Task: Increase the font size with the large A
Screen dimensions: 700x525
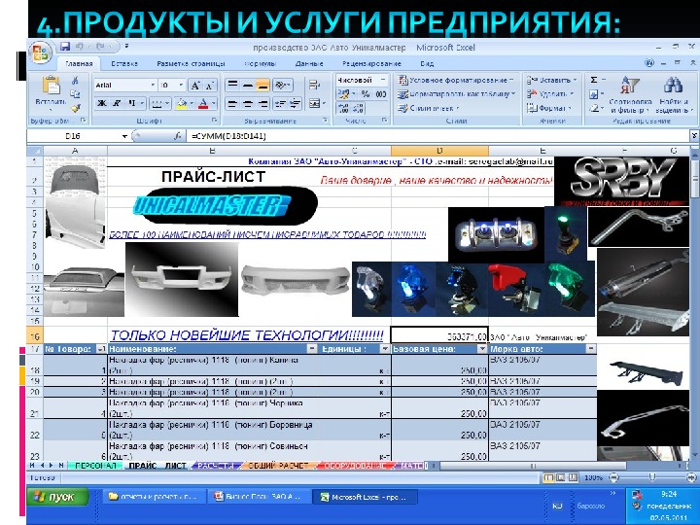Action: click(x=194, y=86)
